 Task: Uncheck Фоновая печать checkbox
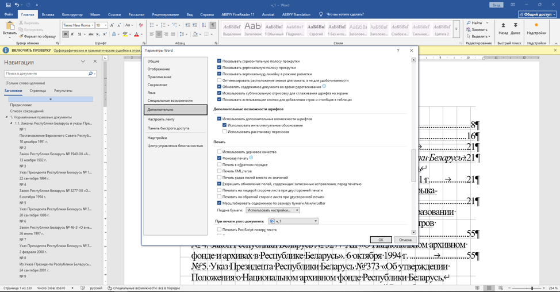point(219,157)
